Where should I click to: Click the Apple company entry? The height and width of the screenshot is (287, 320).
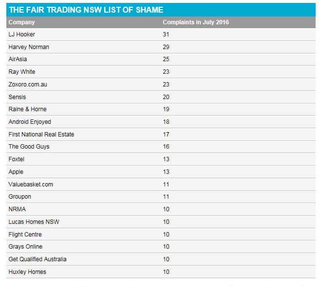coord(16,172)
